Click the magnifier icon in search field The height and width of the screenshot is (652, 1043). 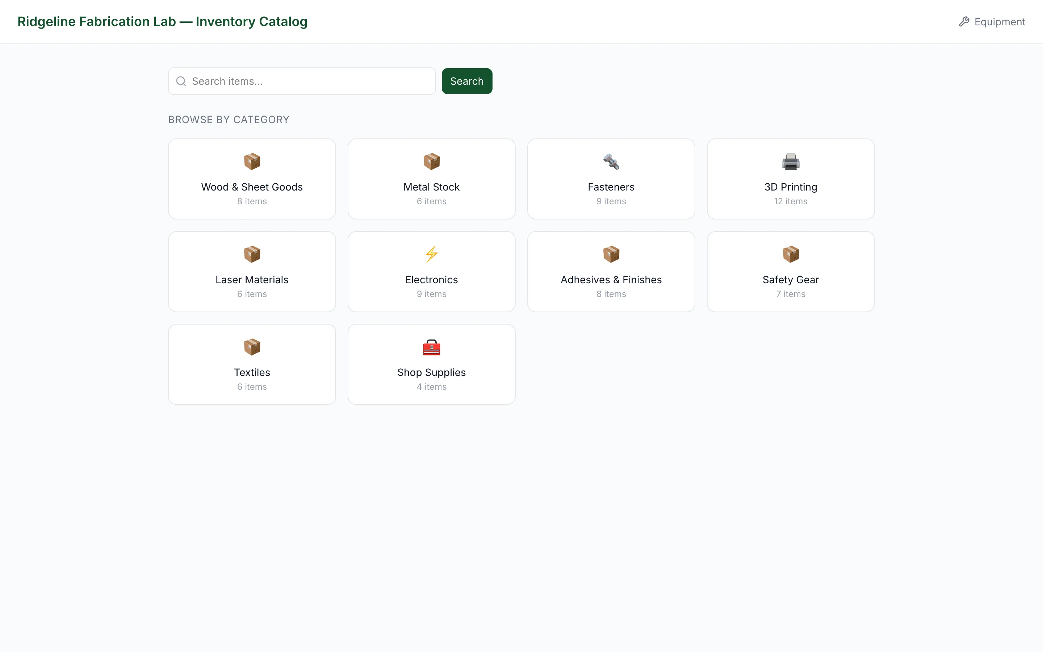(x=181, y=81)
